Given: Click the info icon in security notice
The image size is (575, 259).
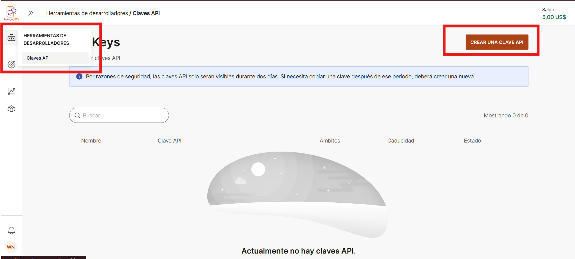Looking at the screenshot, I should point(79,77).
